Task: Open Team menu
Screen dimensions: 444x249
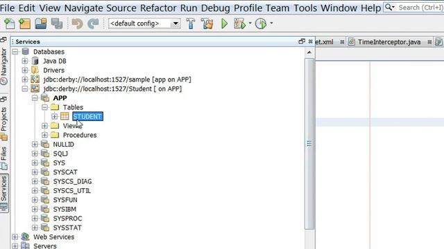Action: coord(277,8)
